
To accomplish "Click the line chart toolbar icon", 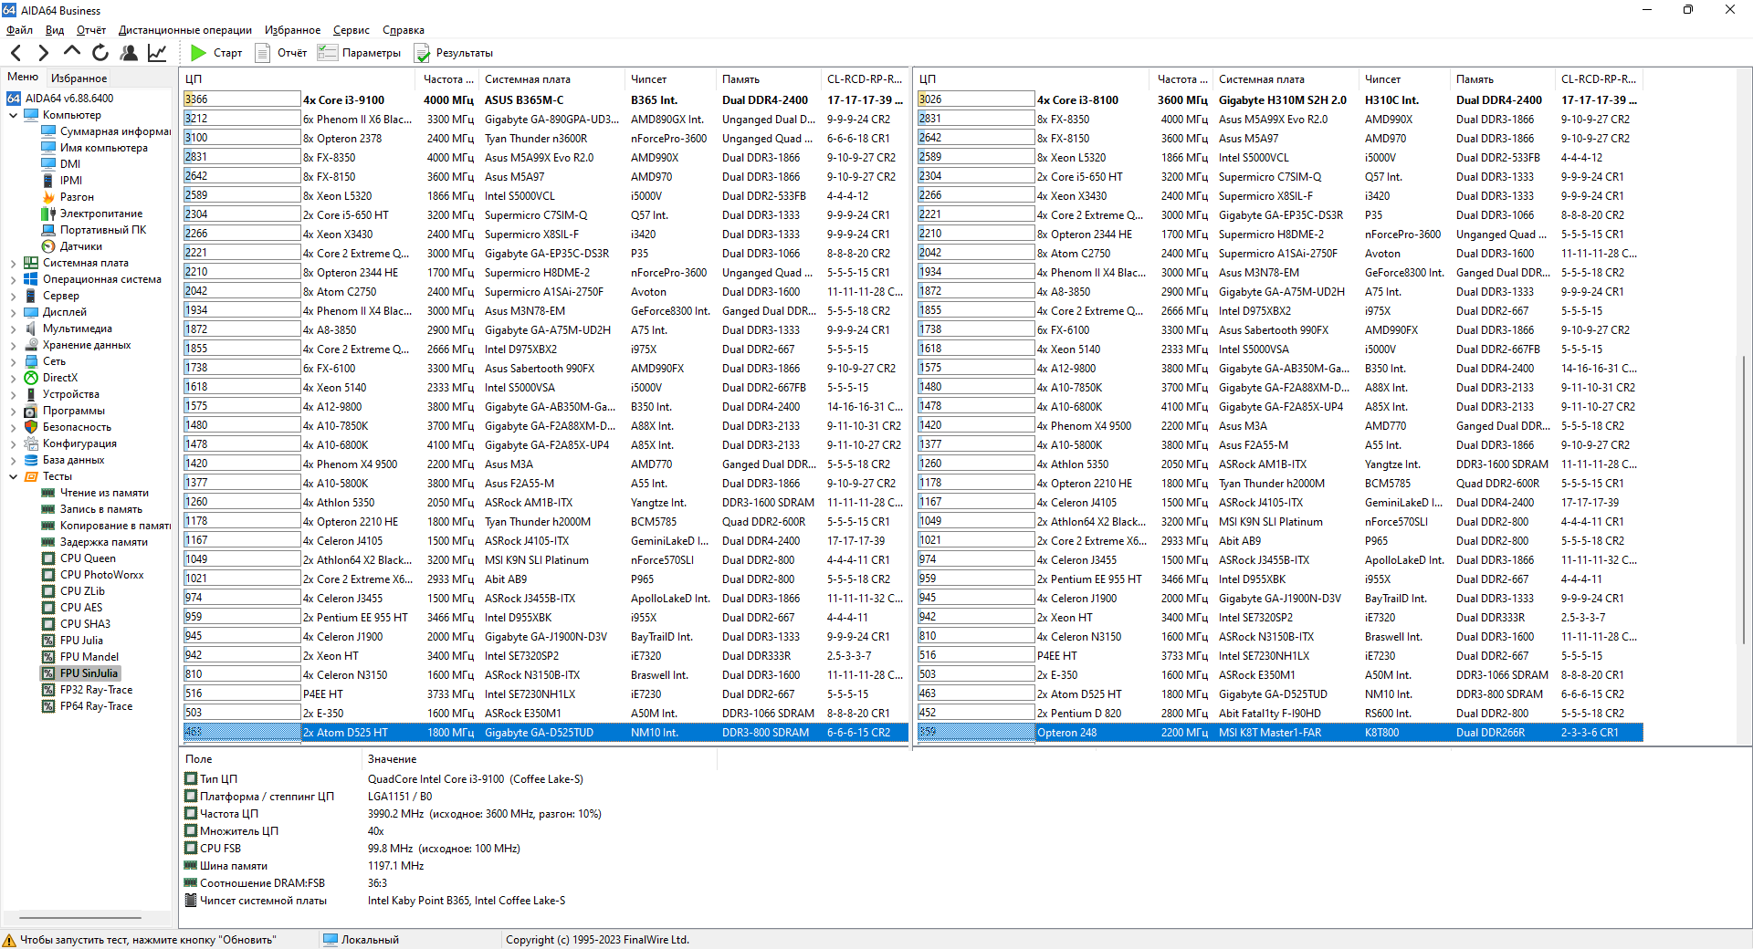I will pos(157,53).
